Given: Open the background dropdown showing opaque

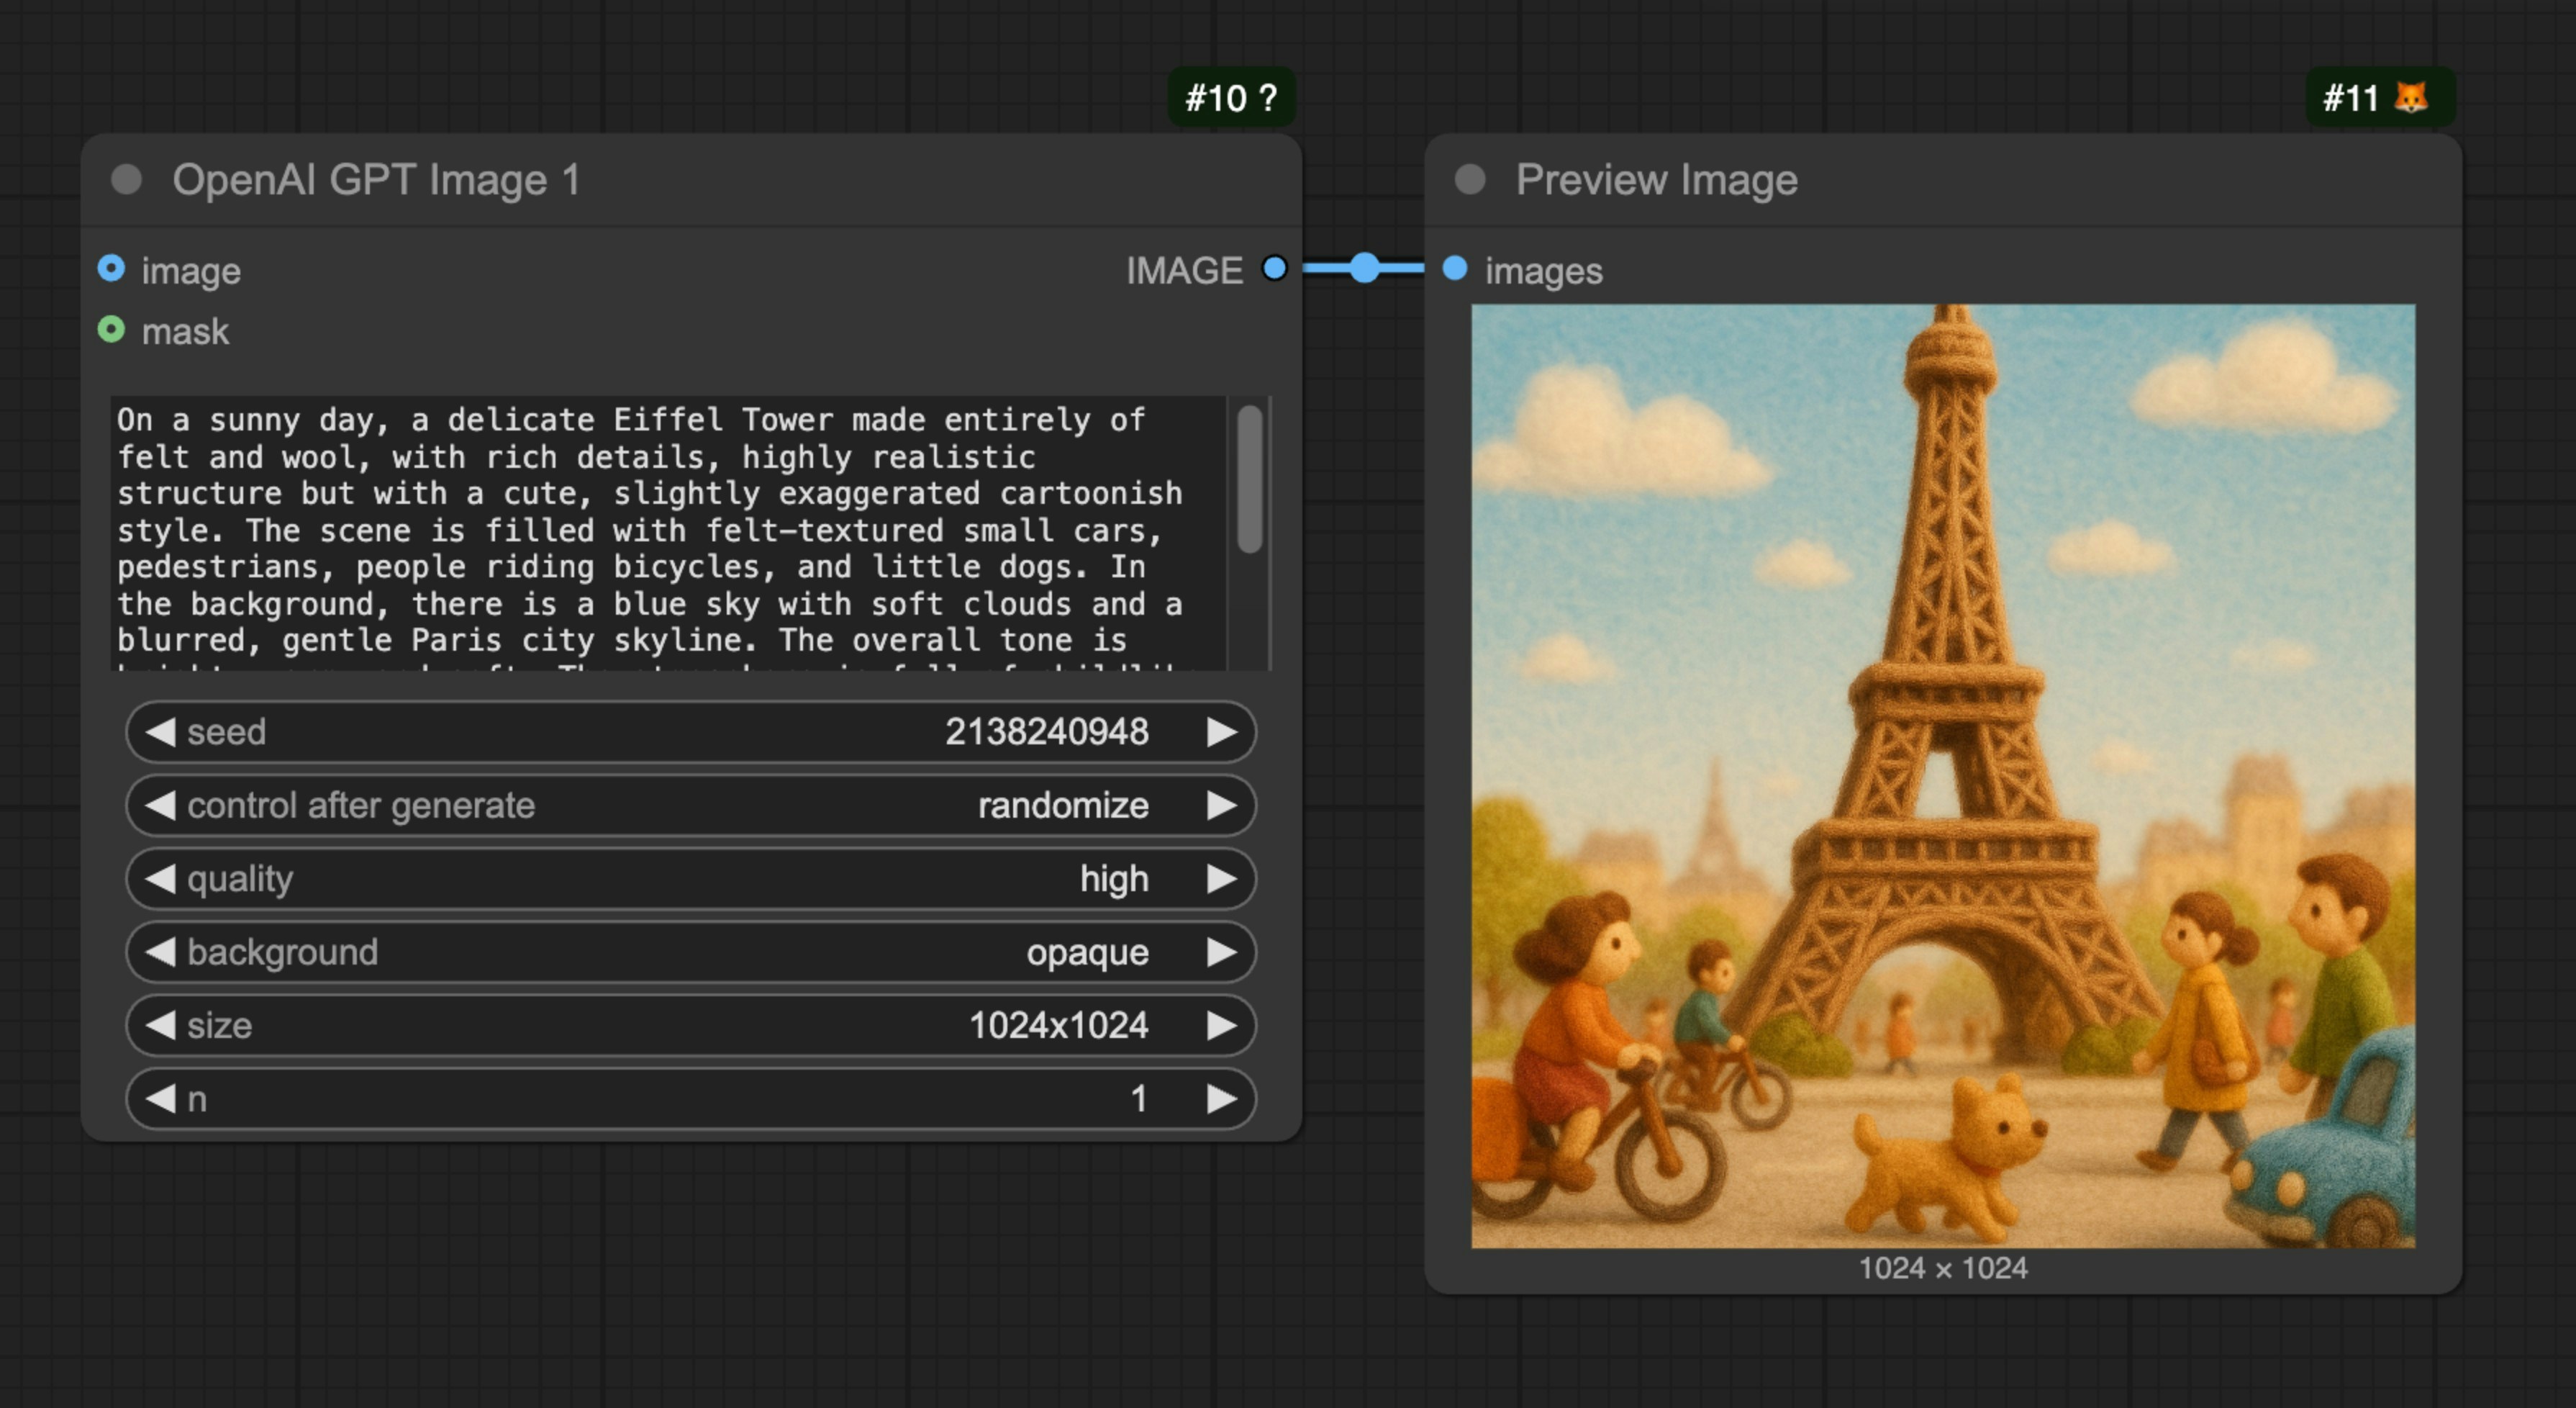Looking at the screenshot, I should (1086, 952).
